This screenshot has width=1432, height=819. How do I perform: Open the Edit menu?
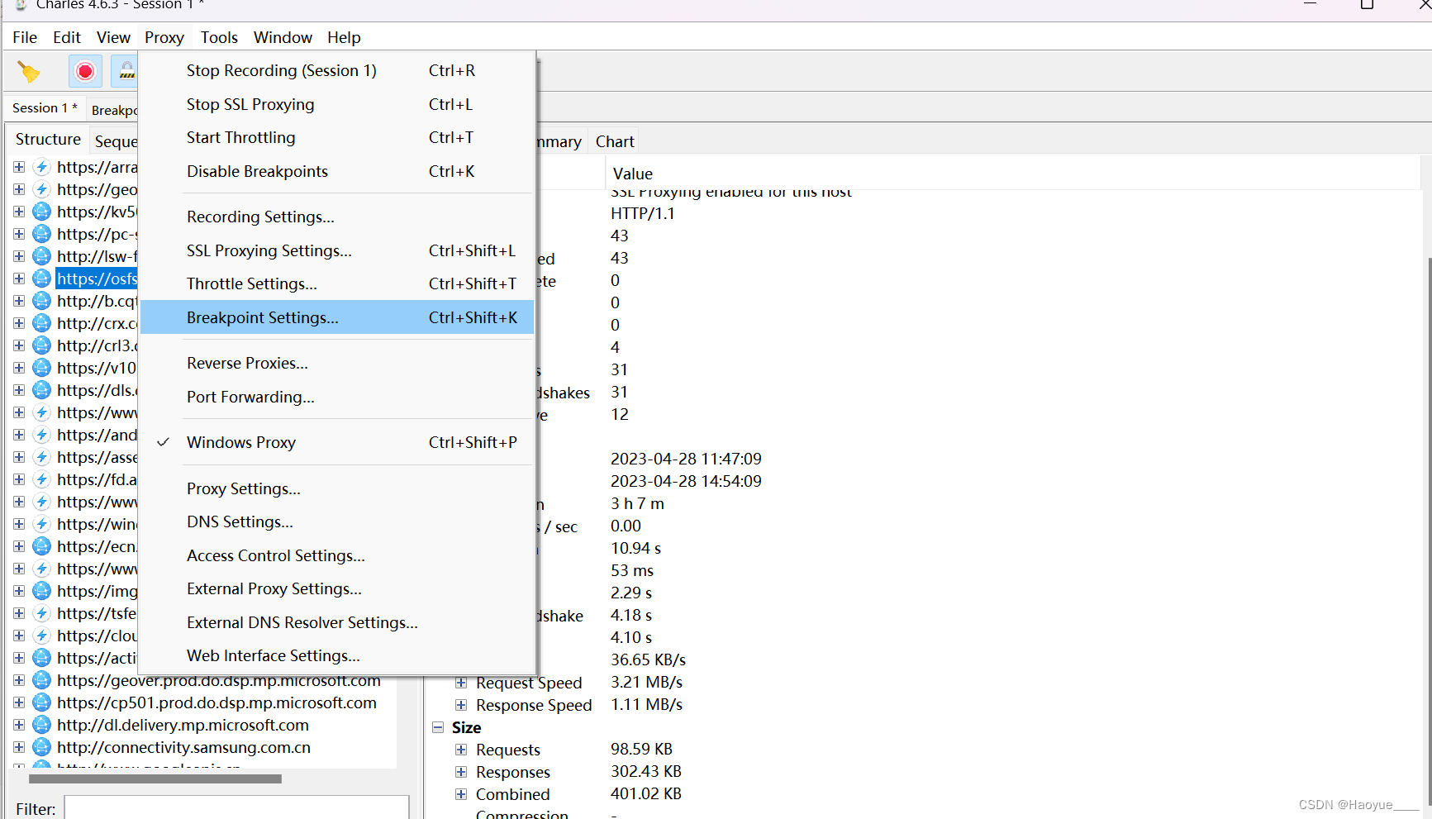pyautogui.click(x=67, y=37)
